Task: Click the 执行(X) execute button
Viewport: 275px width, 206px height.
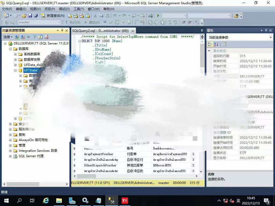Action: 73,22
